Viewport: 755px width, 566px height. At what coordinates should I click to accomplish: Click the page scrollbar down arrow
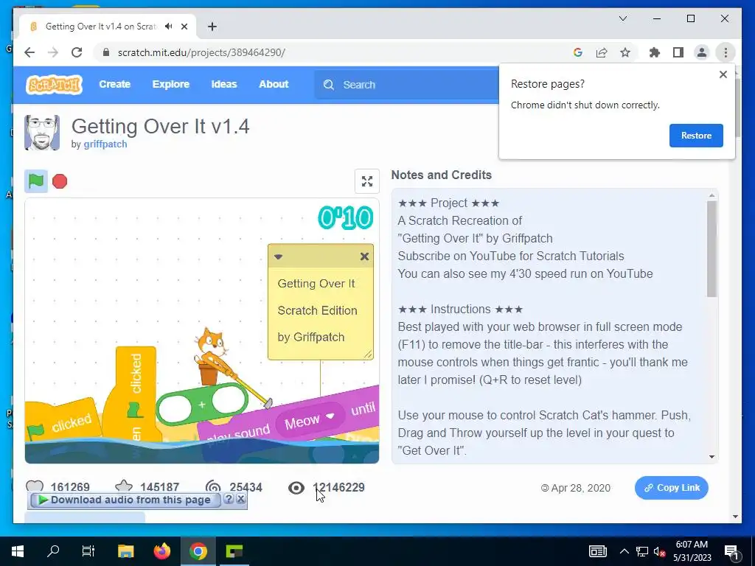click(x=735, y=517)
